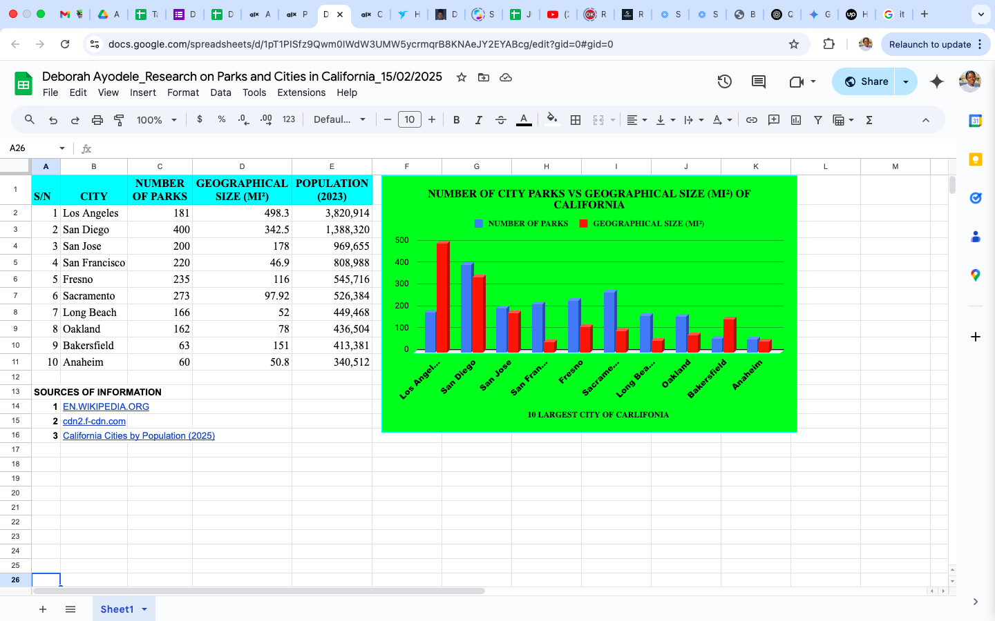Open the comments panel icon
This screenshot has width=995, height=621.
point(758,81)
